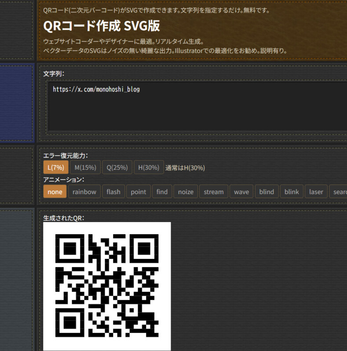Select the partially visible search animation button

pyautogui.click(x=338, y=192)
